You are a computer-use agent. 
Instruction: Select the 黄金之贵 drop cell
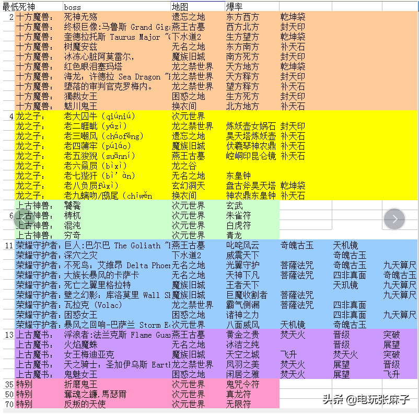pyautogui.click(x=242, y=335)
